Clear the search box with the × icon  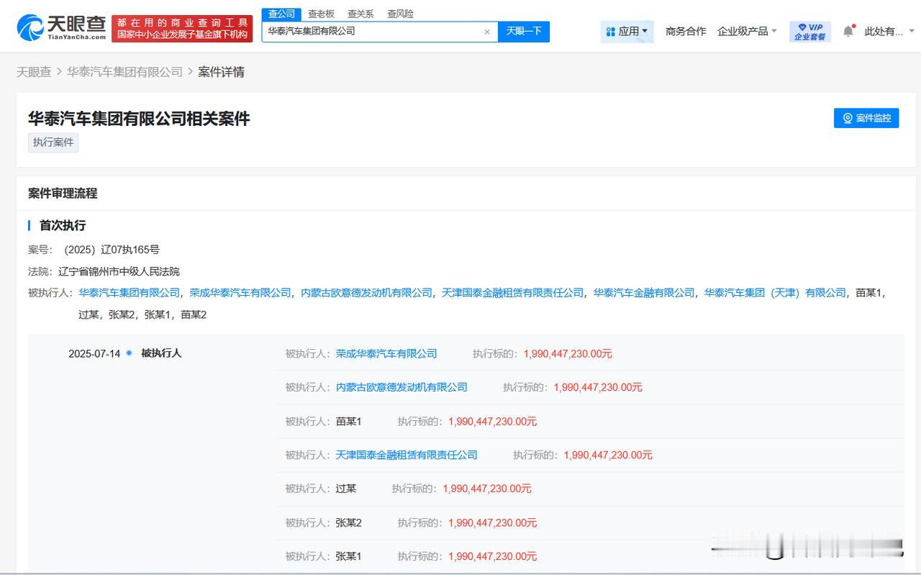coord(487,32)
